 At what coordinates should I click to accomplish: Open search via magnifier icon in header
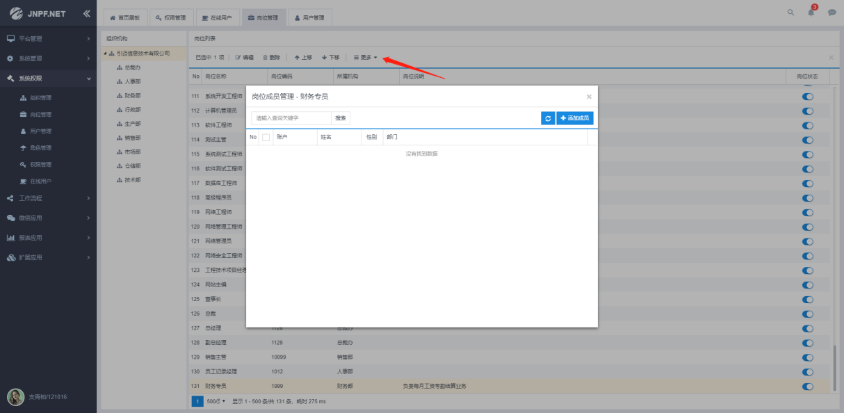pyautogui.click(x=790, y=13)
